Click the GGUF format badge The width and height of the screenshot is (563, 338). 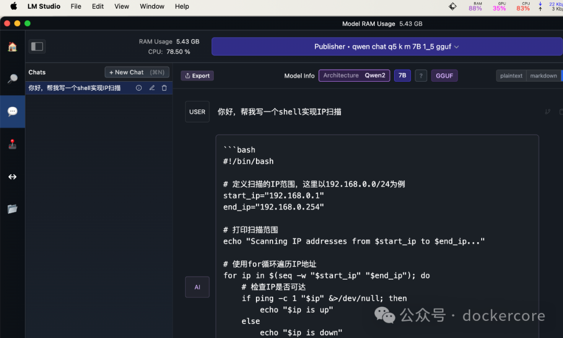(x=444, y=75)
